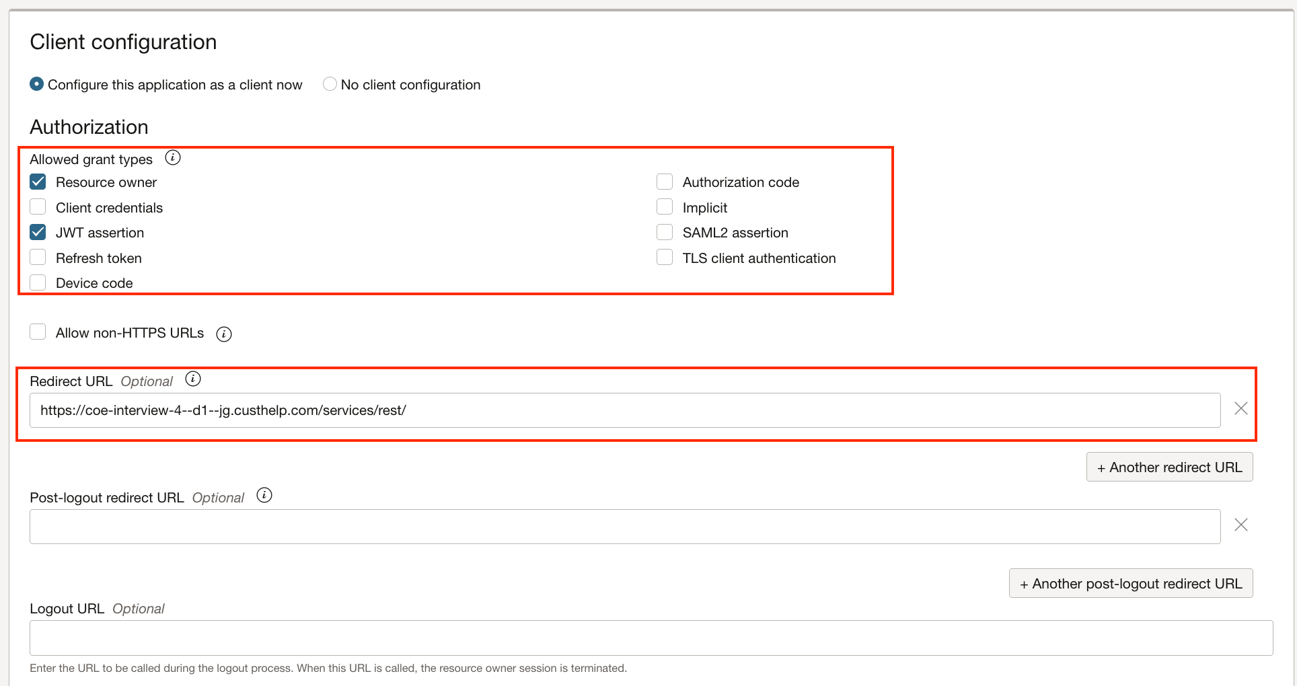1297x686 pixels.
Task: Click the Another redirect URL button
Action: point(1169,466)
